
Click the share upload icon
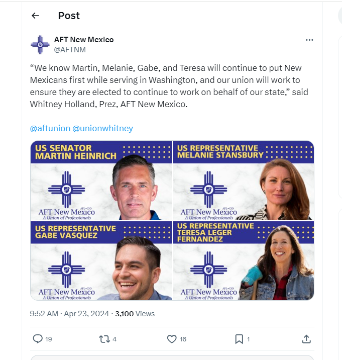[x=306, y=339]
